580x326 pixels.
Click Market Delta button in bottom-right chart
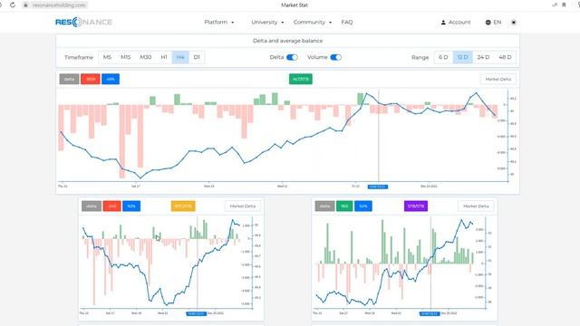[476, 206]
